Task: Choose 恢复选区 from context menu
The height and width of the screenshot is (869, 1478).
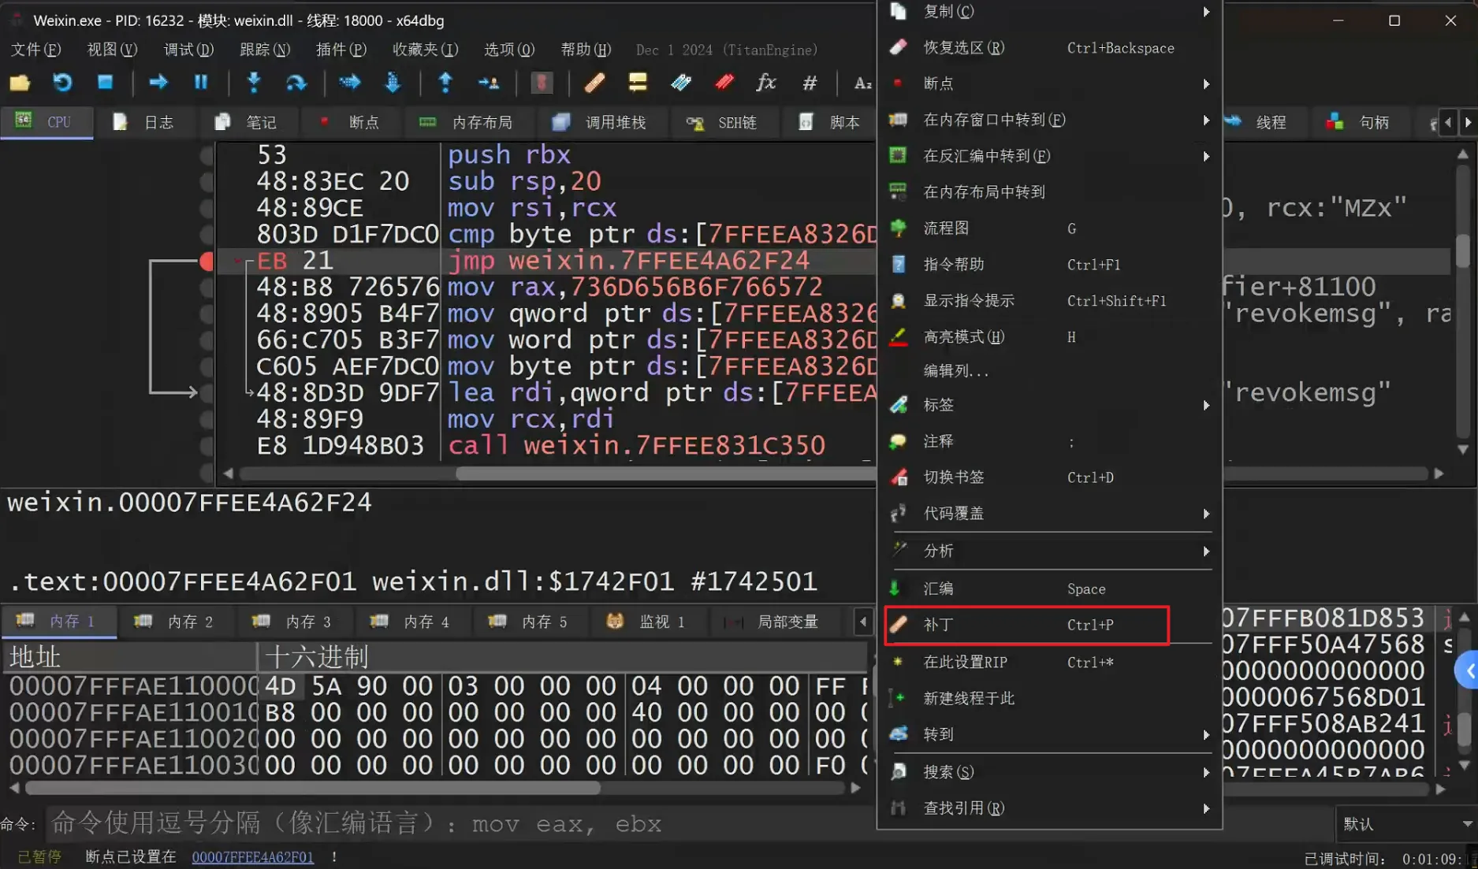Action: (1050, 48)
